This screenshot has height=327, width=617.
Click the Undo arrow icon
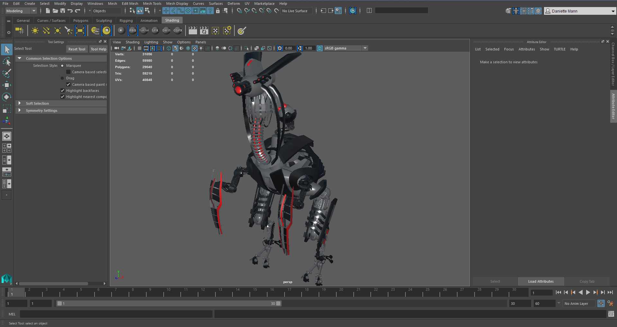click(x=70, y=11)
